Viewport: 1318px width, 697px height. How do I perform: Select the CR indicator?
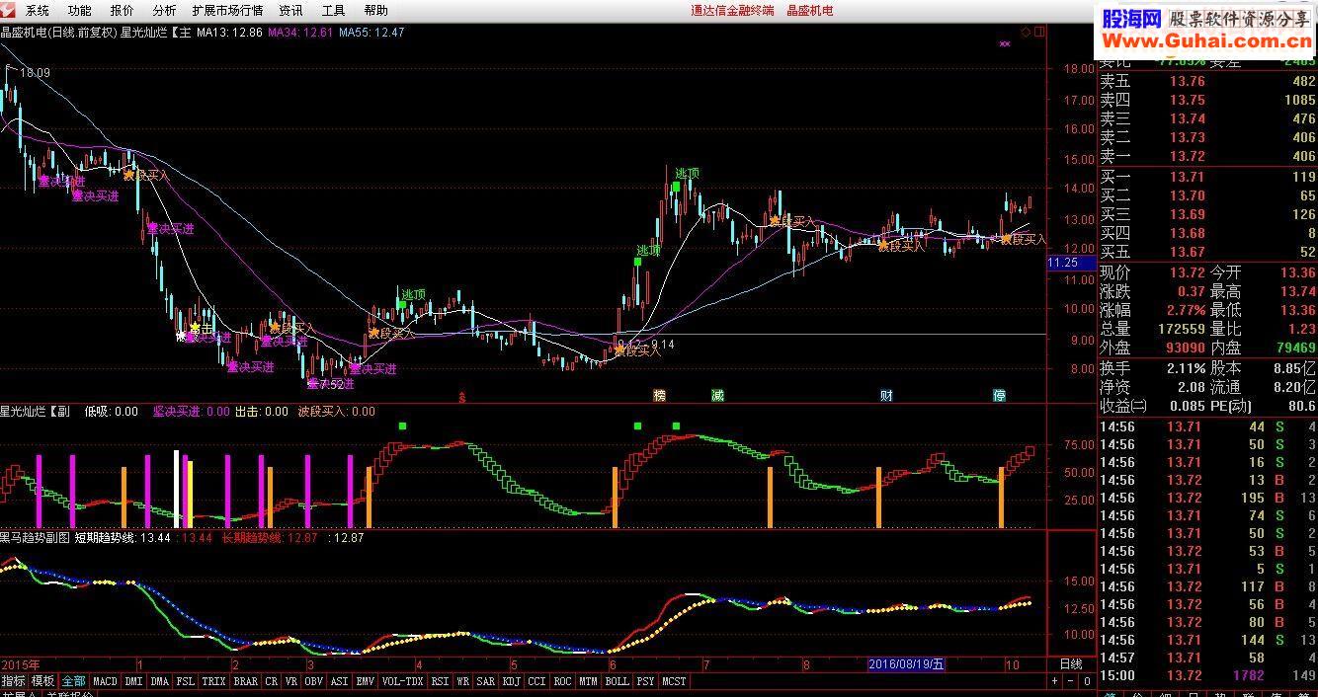tap(272, 681)
